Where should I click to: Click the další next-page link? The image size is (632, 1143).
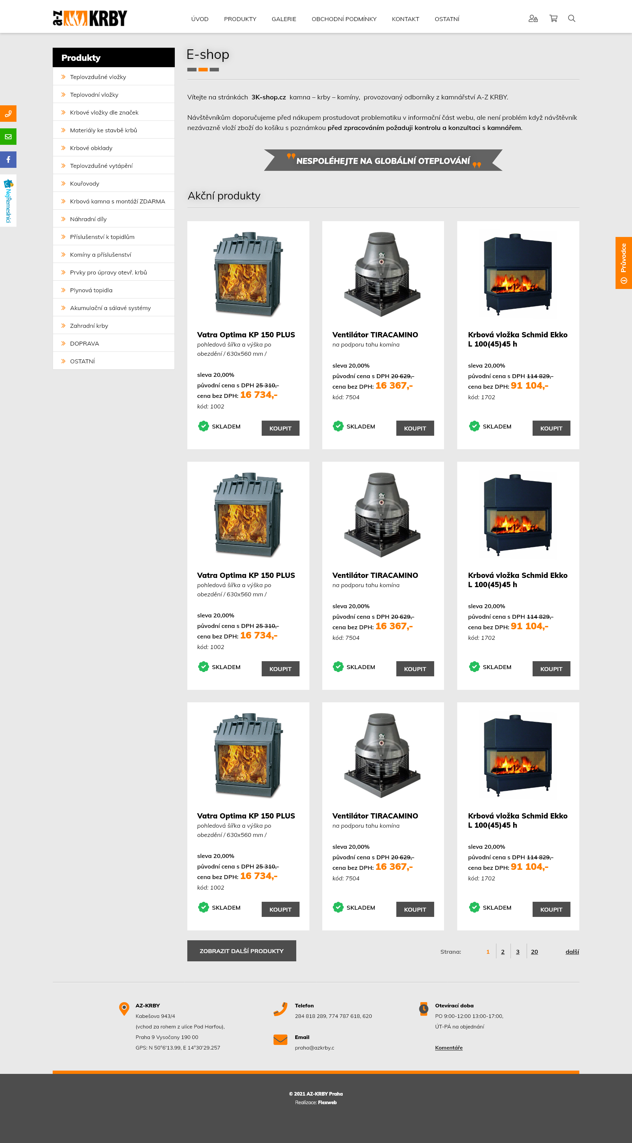click(x=572, y=952)
